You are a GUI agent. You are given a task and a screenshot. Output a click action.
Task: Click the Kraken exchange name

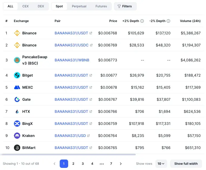tap(28, 136)
